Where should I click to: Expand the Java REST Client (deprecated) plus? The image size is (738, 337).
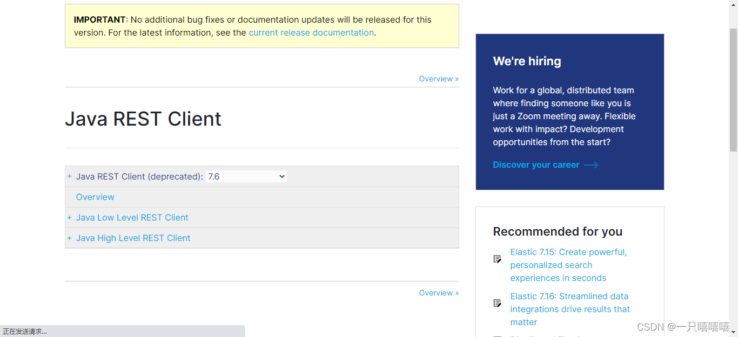click(69, 176)
